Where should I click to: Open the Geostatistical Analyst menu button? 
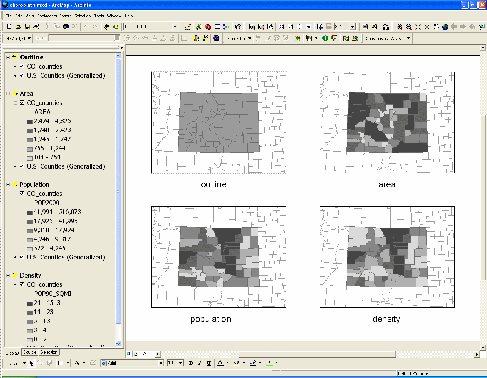coord(388,38)
